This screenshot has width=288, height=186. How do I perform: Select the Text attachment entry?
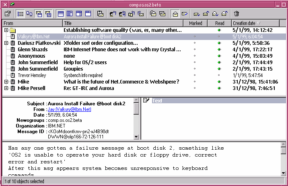click(219, 100)
